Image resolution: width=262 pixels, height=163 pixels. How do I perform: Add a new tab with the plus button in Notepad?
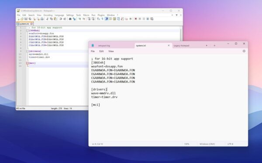[214, 45]
